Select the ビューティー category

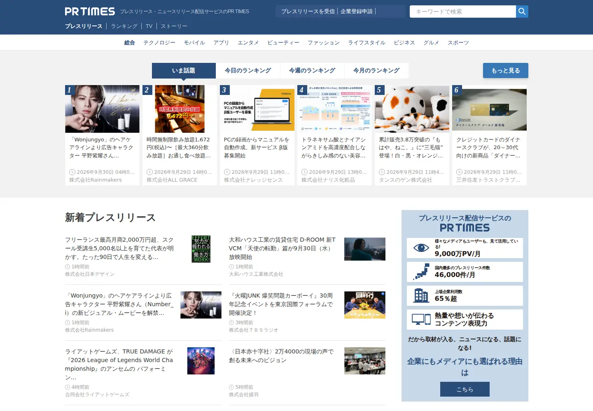point(283,43)
